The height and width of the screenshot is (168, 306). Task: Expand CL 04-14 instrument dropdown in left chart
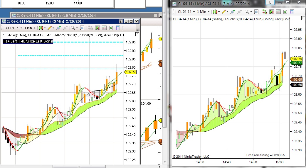pyautogui.click(x=14, y=28)
